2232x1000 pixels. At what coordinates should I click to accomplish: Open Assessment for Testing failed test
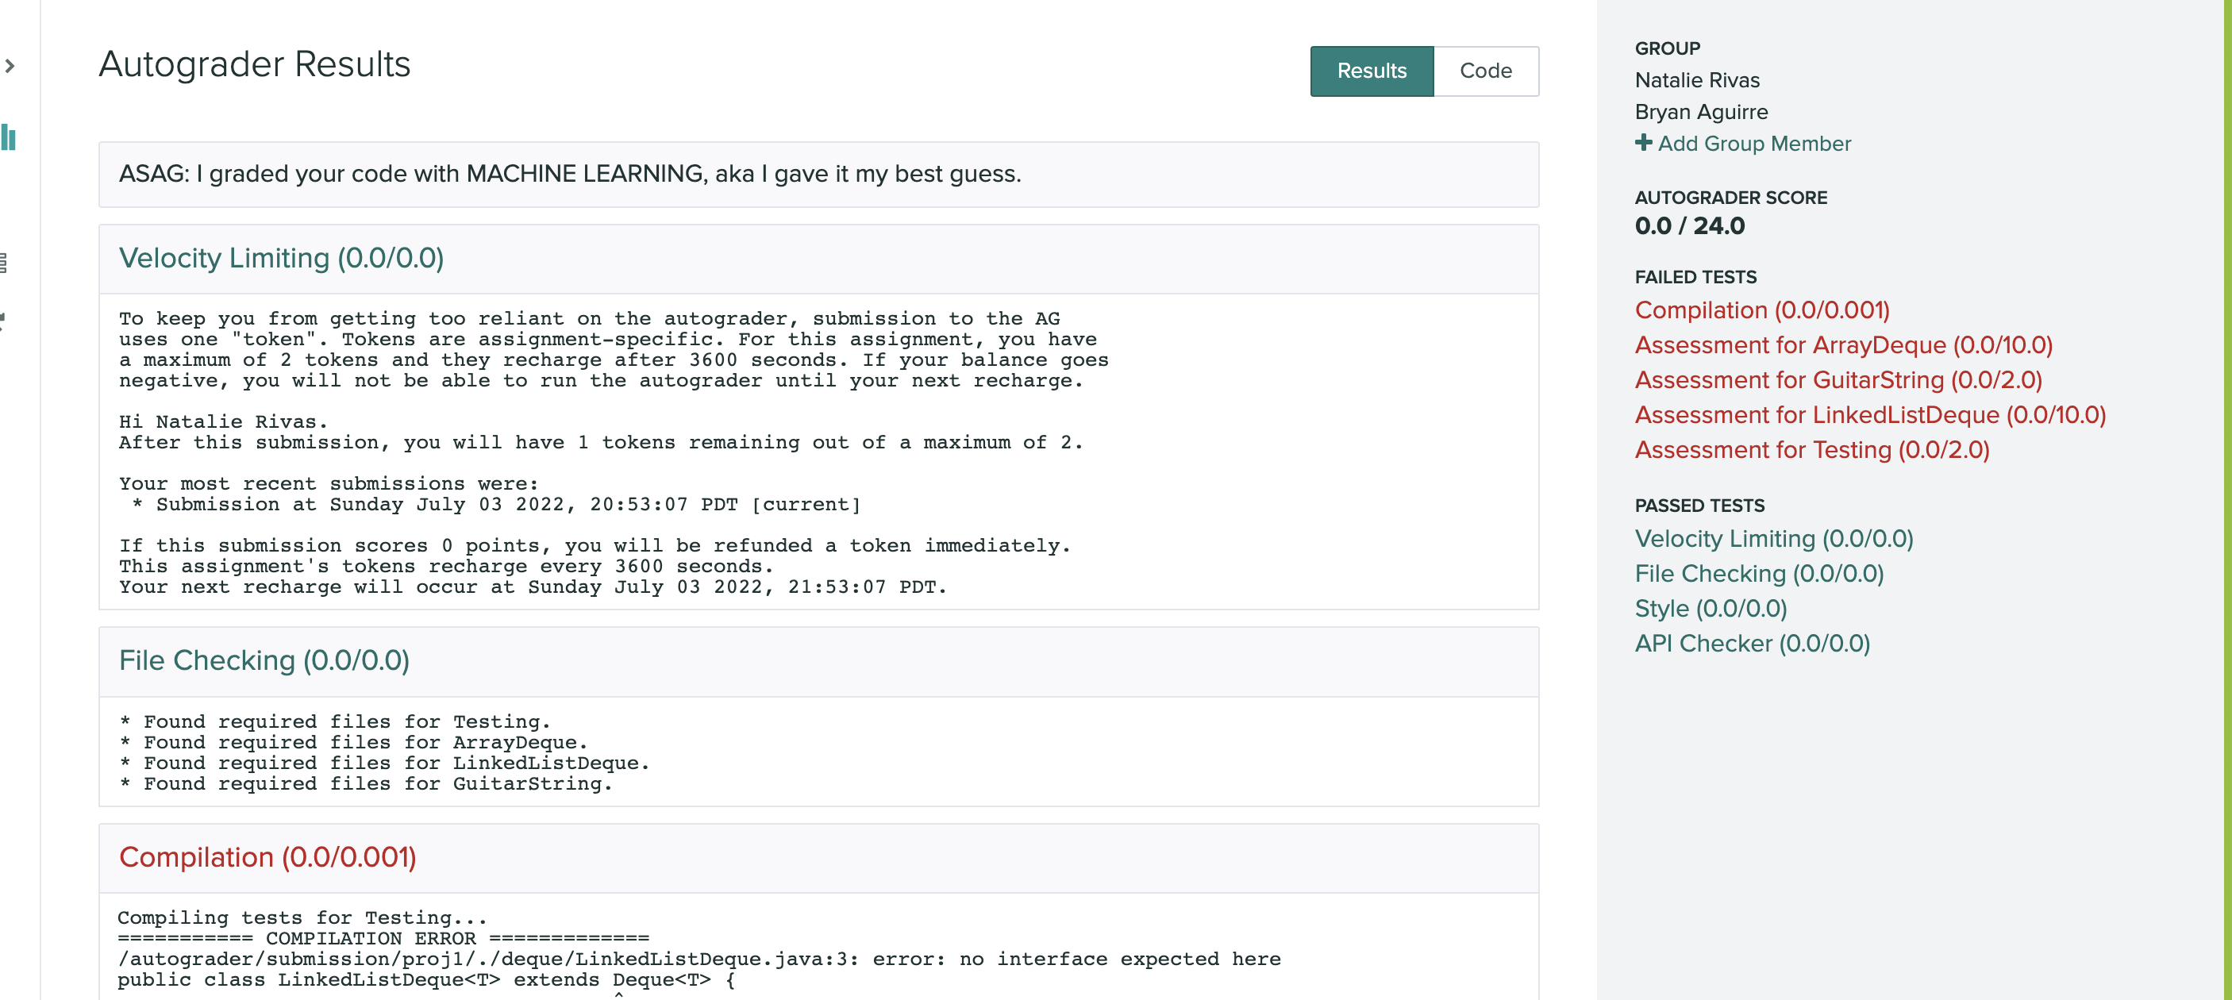pos(1811,451)
